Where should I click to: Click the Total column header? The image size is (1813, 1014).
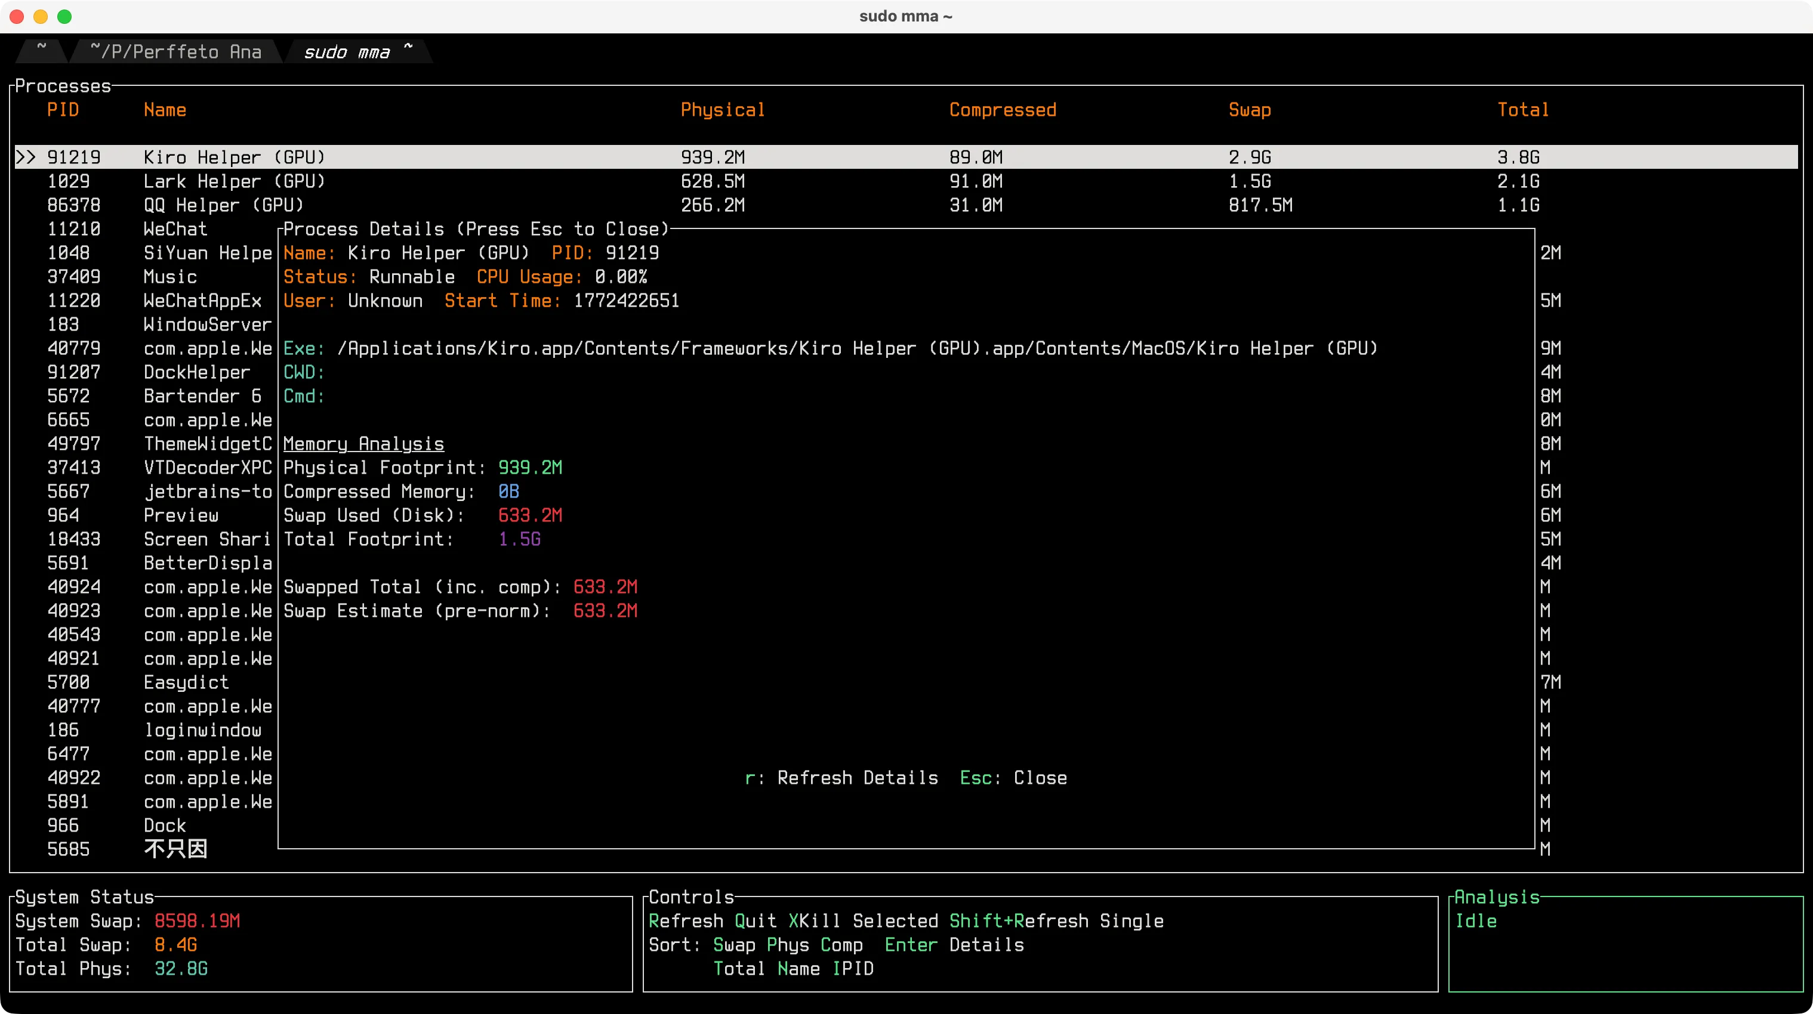[1522, 110]
